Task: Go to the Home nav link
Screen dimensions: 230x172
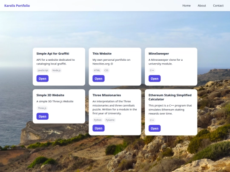Action: point(187,6)
